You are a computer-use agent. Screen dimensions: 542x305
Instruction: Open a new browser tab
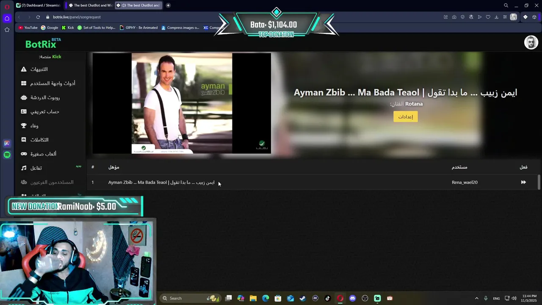(x=168, y=6)
